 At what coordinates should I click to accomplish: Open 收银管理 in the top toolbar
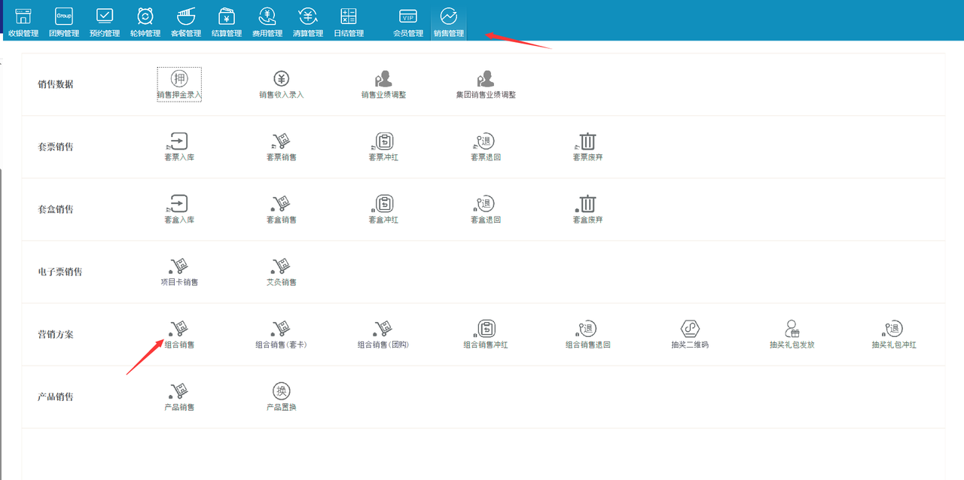pyautogui.click(x=23, y=22)
